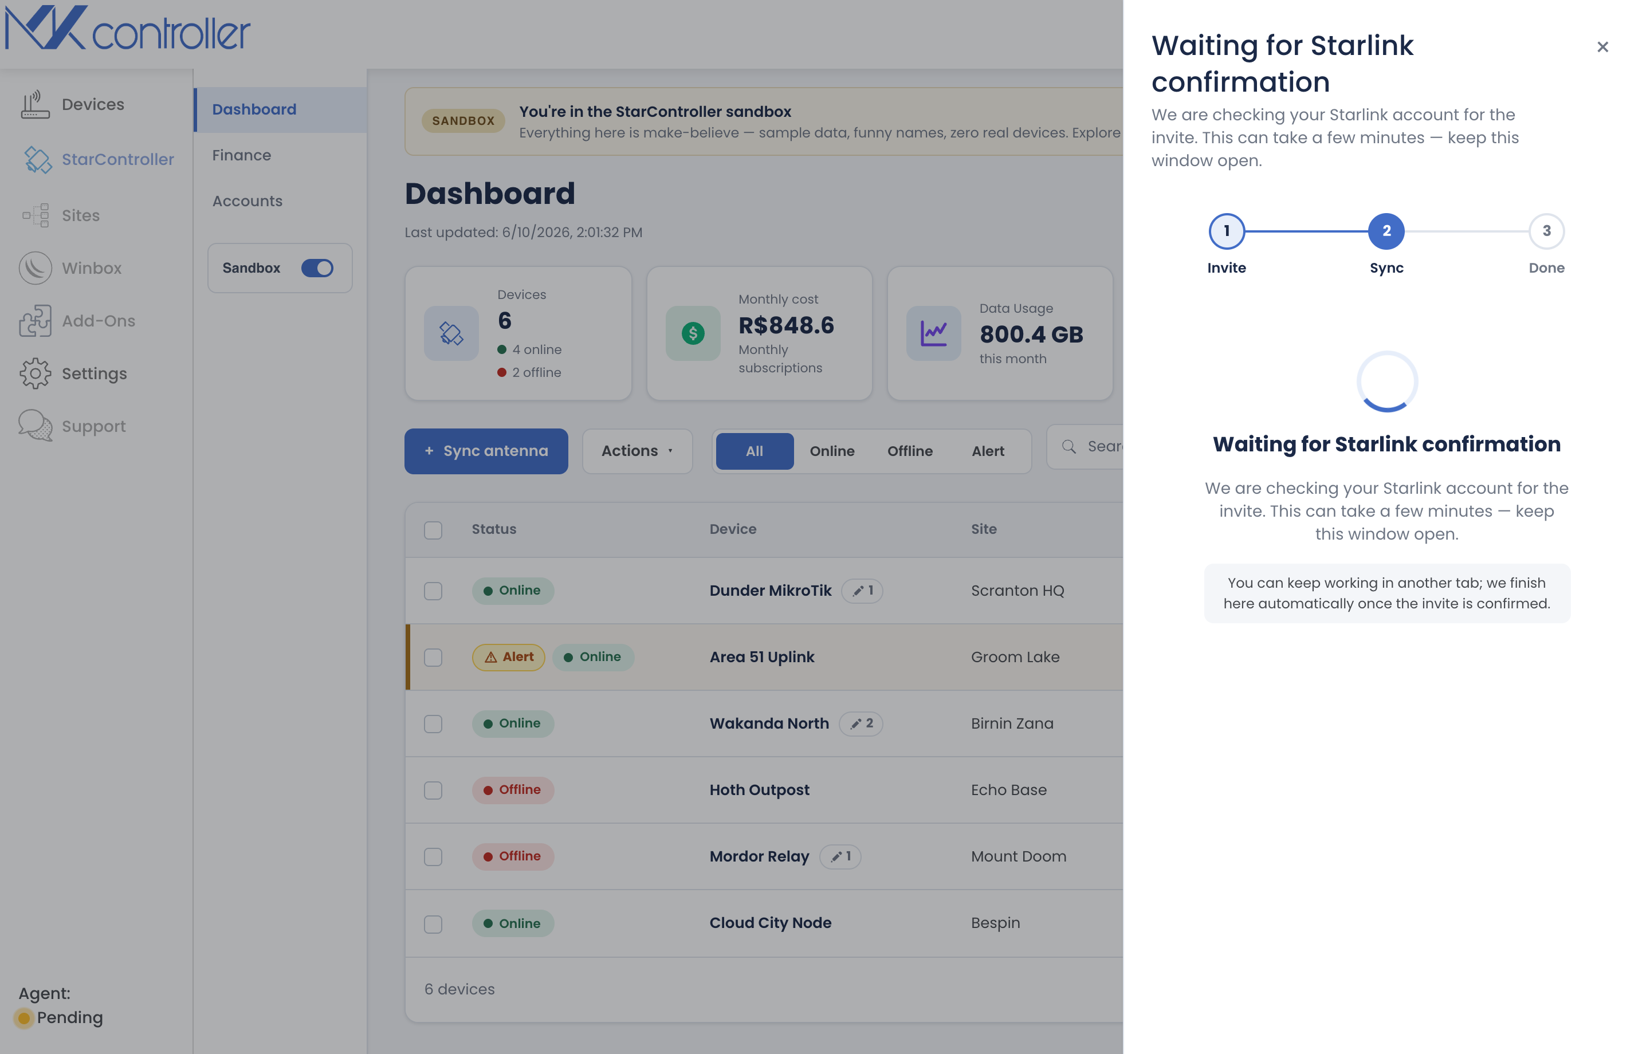Select the Dunder MikroTik row checkbox
Viewport: 1650px width, 1054px height.
[433, 591]
